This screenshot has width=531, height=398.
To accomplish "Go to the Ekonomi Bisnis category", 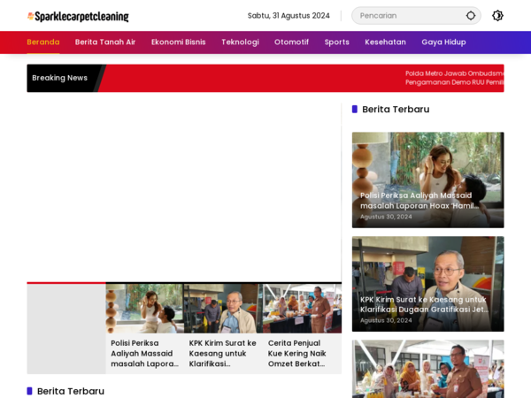I will tap(179, 42).
